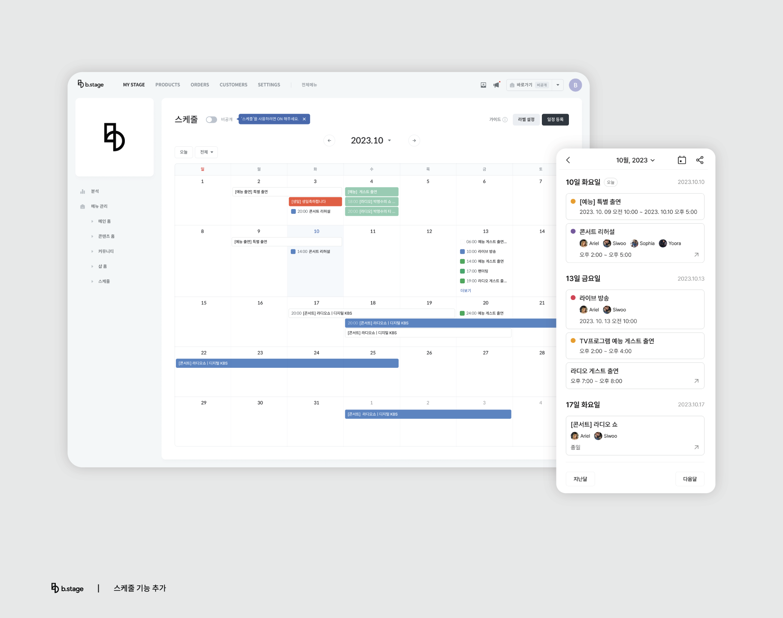Open the 가이드 info icon

pos(505,120)
